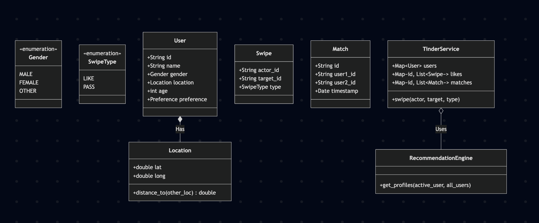This screenshot has width=539, height=223.
Task: Select the "Has" relationship label
Action: tap(180, 129)
